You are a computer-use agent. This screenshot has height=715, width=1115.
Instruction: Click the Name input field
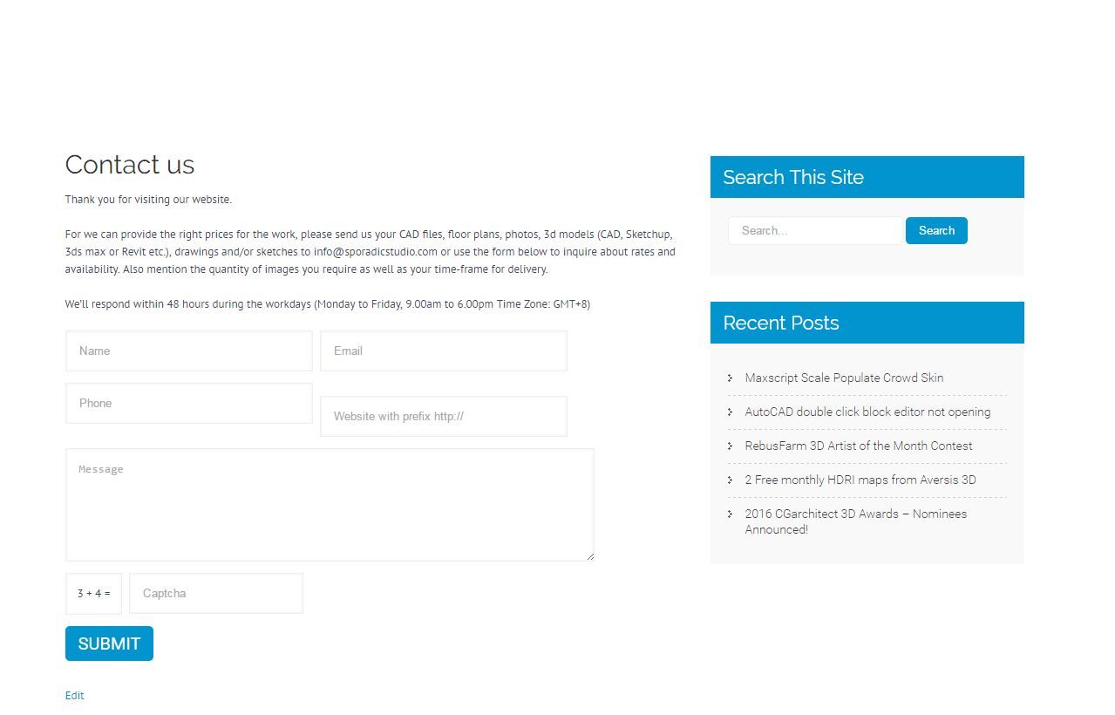click(189, 351)
